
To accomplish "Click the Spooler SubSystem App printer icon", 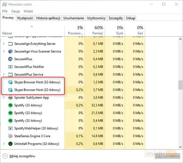I will [x=11, y=98].
